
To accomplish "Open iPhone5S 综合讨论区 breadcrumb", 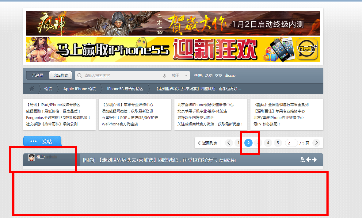I will (125, 89).
